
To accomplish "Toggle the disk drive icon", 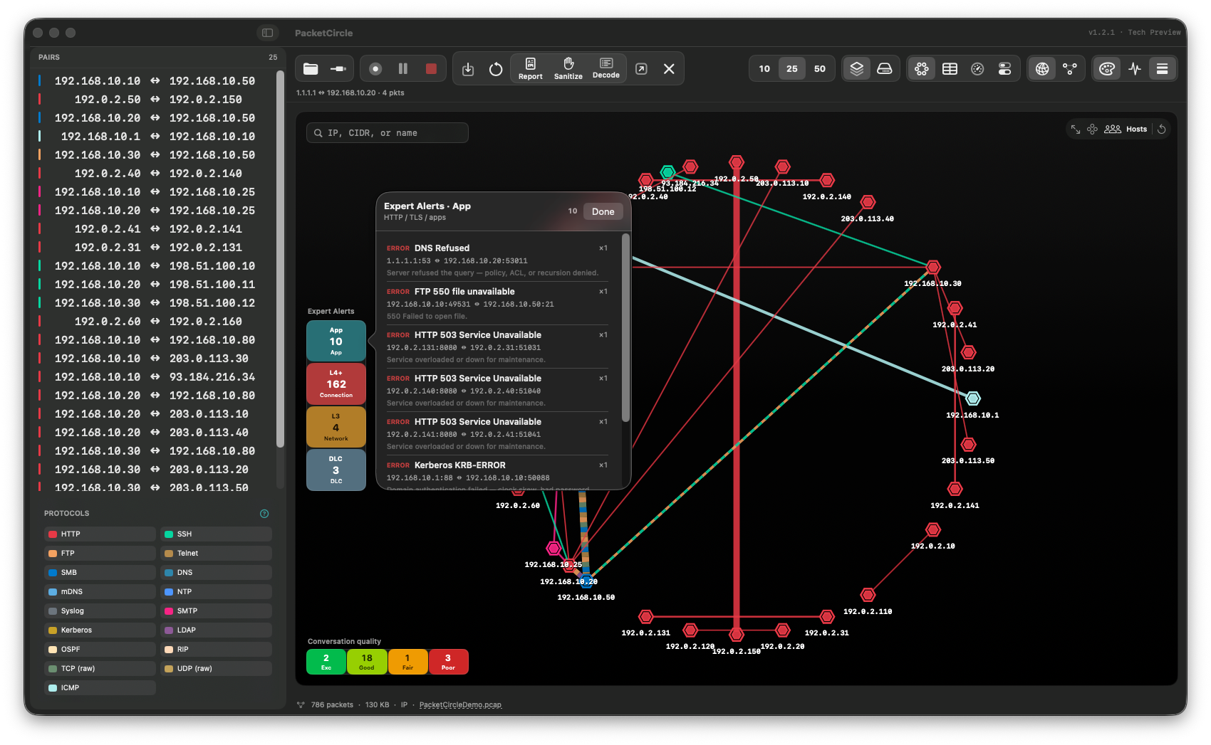I will click(885, 69).
